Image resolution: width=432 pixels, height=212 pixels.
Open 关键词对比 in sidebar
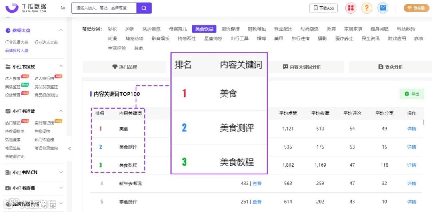(x=15, y=157)
